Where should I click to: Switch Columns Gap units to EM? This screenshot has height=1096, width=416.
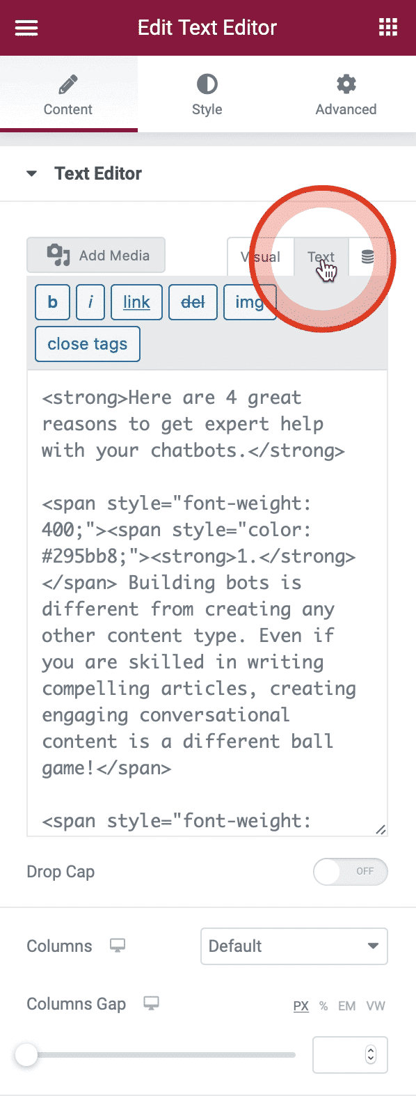(346, 1005)
